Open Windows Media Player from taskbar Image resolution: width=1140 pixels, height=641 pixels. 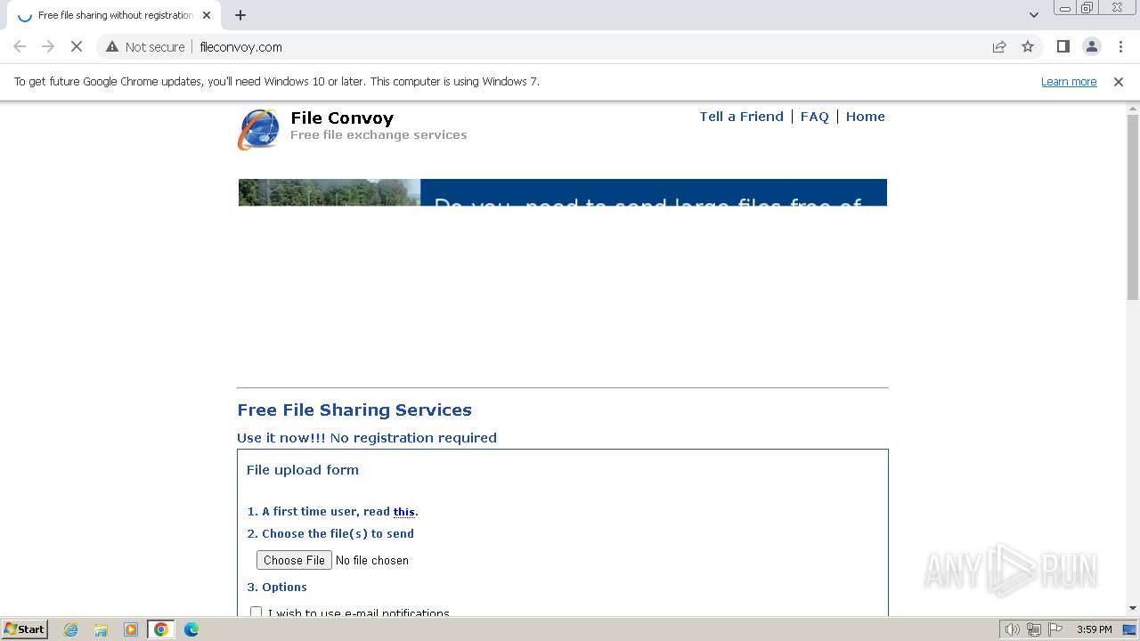[x=131, y=629]
